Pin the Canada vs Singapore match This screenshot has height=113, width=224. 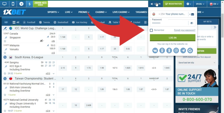(x=6, y=38)
